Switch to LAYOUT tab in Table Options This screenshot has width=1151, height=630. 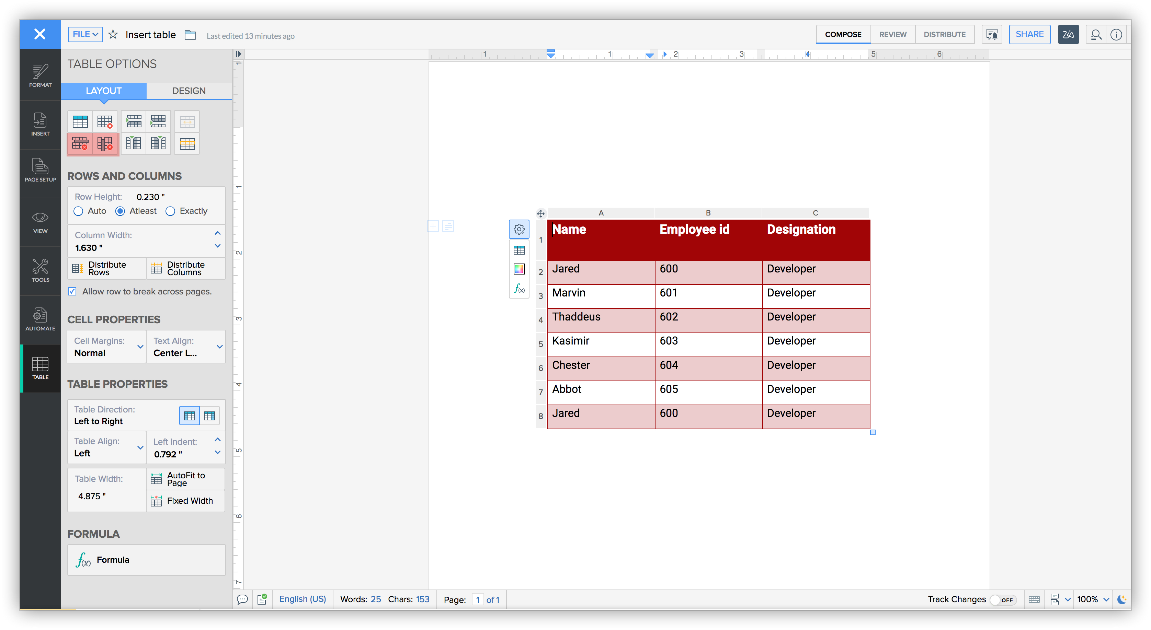click(103, 90)
